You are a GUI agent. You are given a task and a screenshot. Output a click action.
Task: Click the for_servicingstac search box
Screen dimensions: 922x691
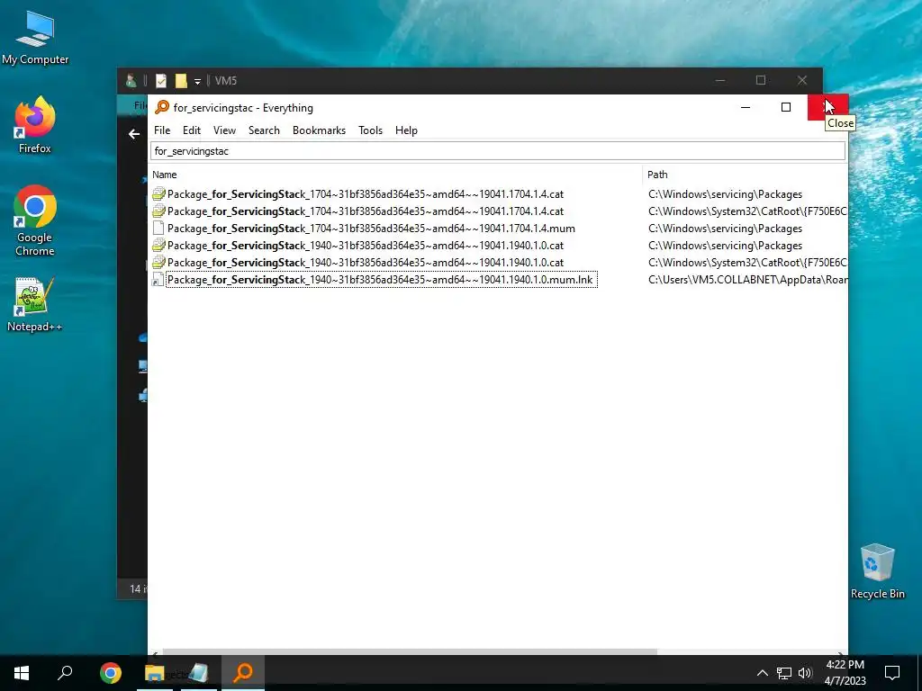pos(497,151)
